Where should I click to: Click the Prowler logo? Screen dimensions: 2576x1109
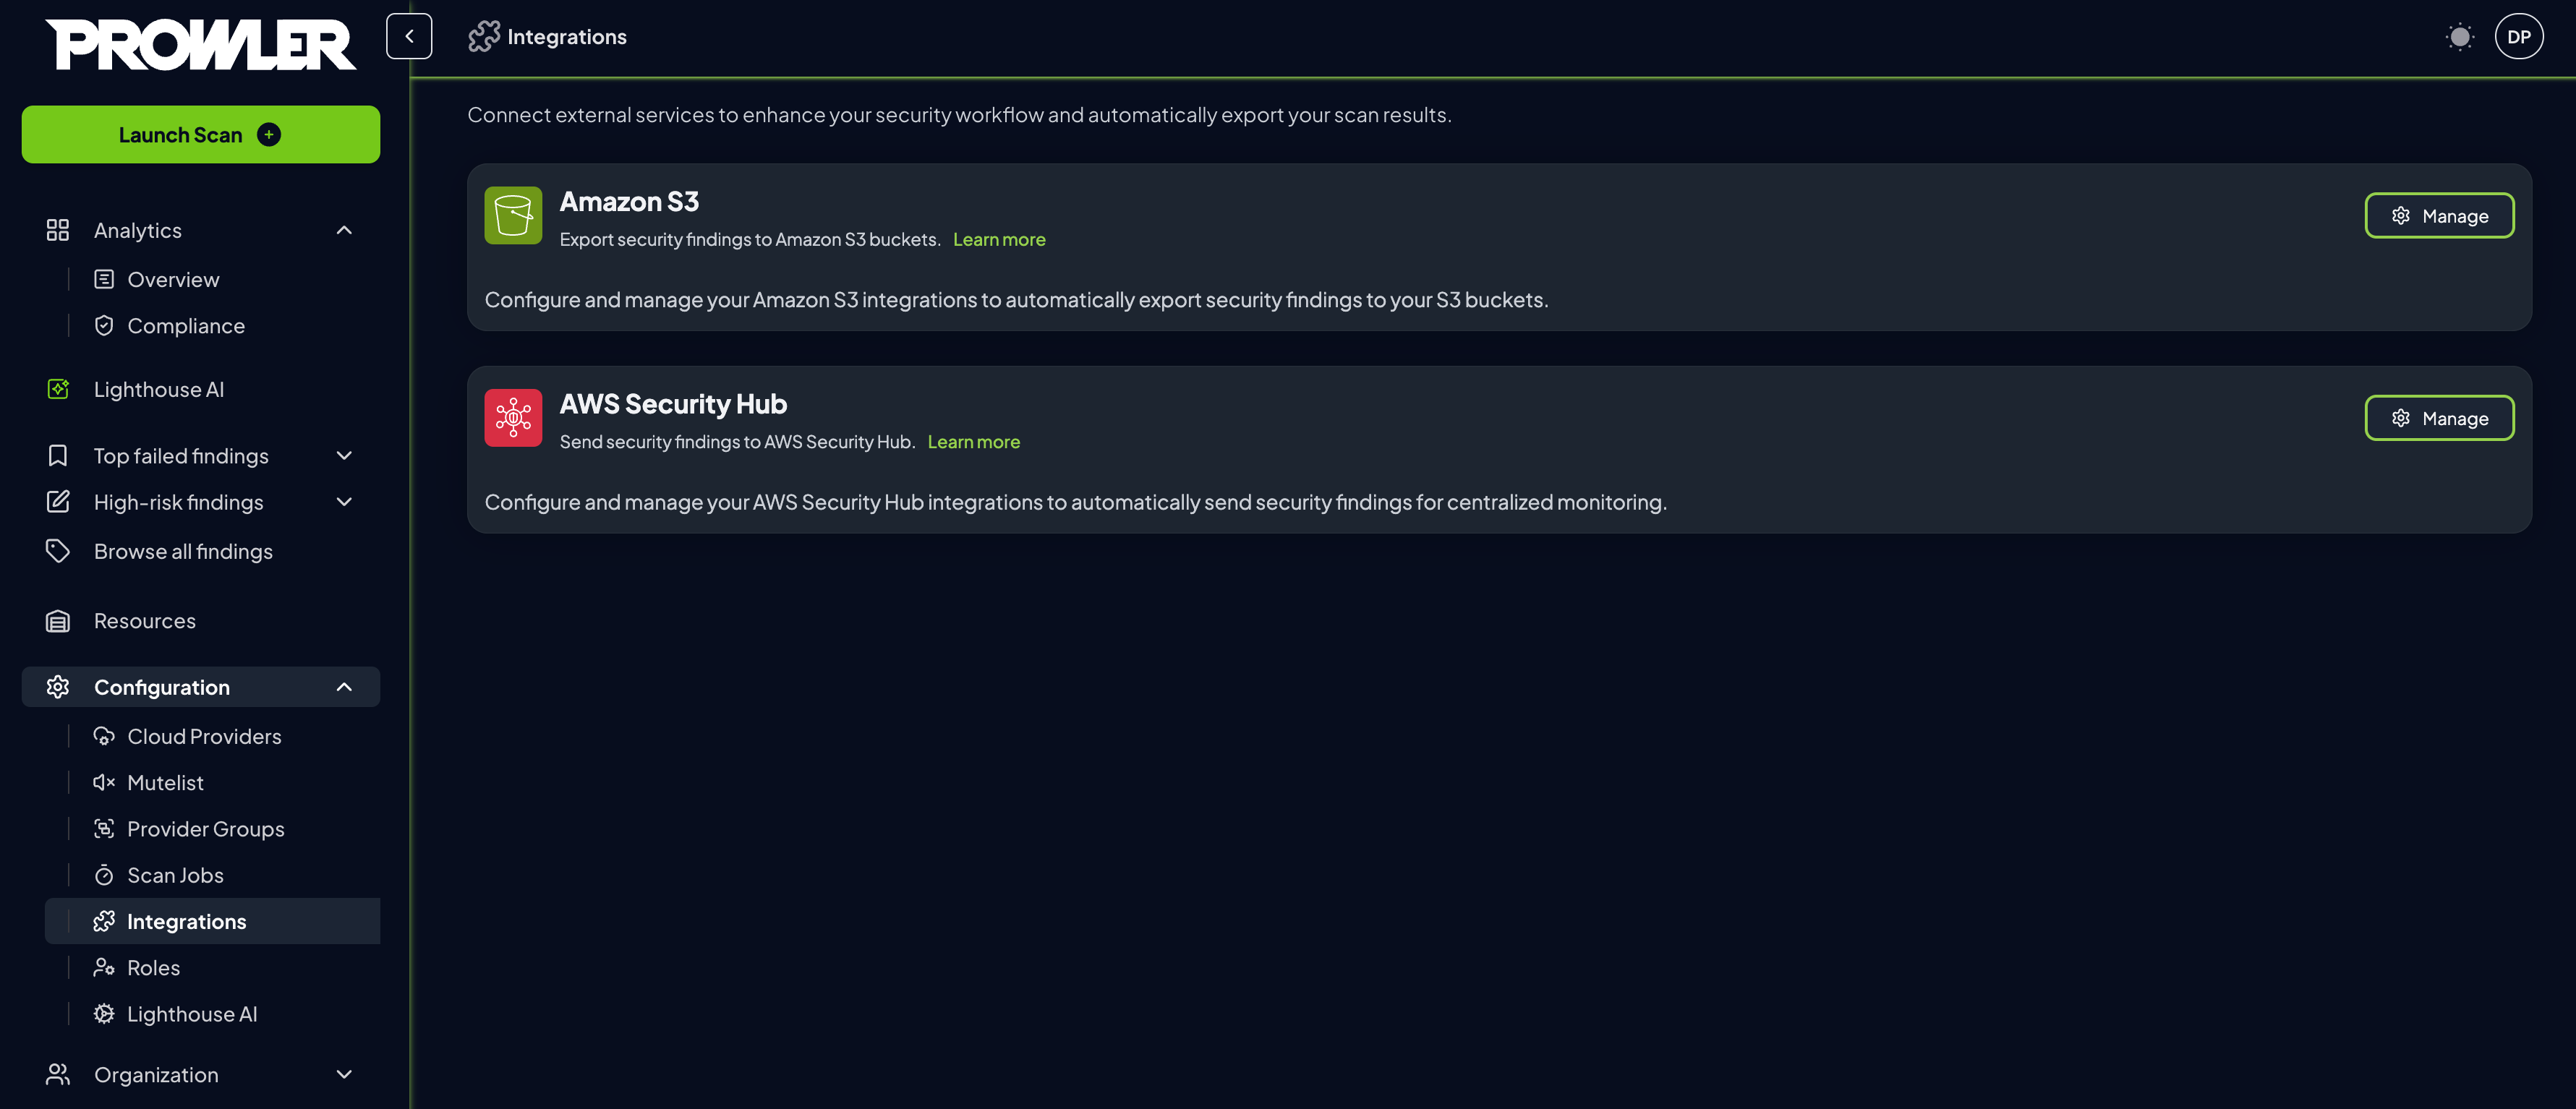click(200, 43)
